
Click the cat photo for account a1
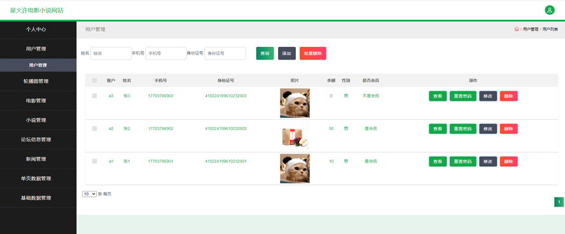point(295,169)
